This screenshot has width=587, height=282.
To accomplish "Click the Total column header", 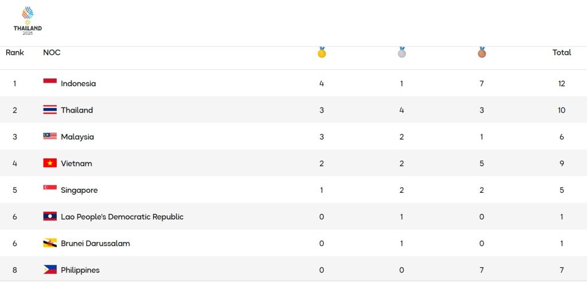I will (x=562, y=53).
